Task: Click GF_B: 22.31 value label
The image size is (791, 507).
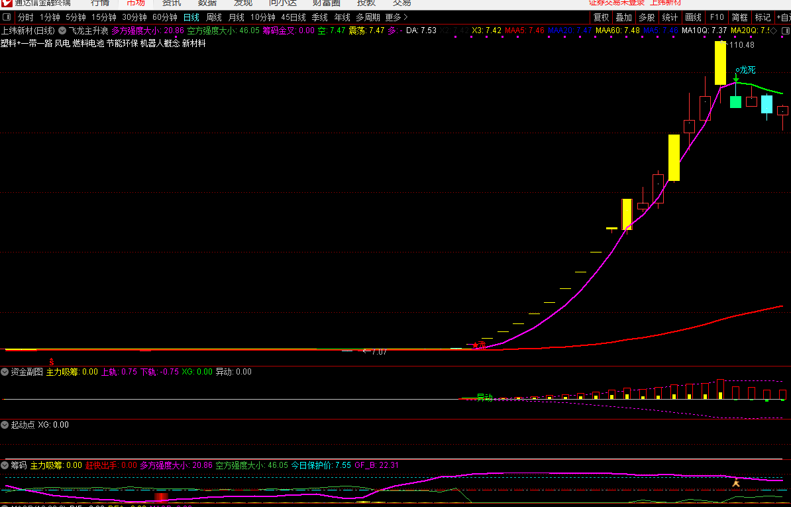Action: pyautogui.click(x=376, y=465)
